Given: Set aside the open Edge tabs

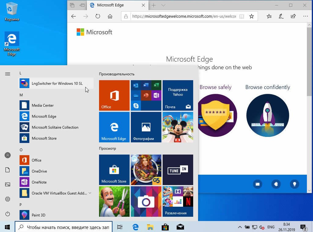Looking at the screenshot, I should tap(82, 5).
